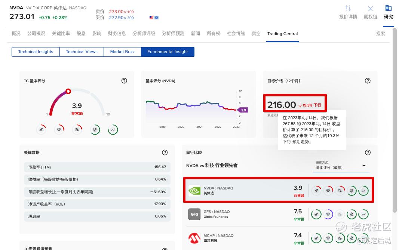
Task: Click the 股息率 value 0.06%
Action: click(160, 216)
